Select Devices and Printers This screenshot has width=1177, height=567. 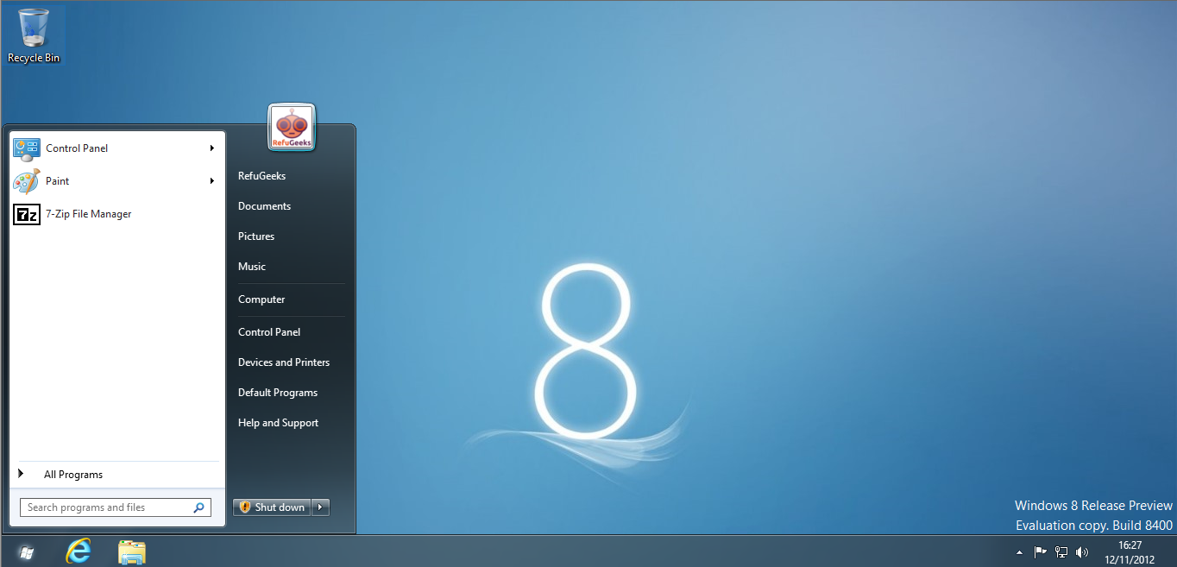pyautogui.click(x=284, y=362)
